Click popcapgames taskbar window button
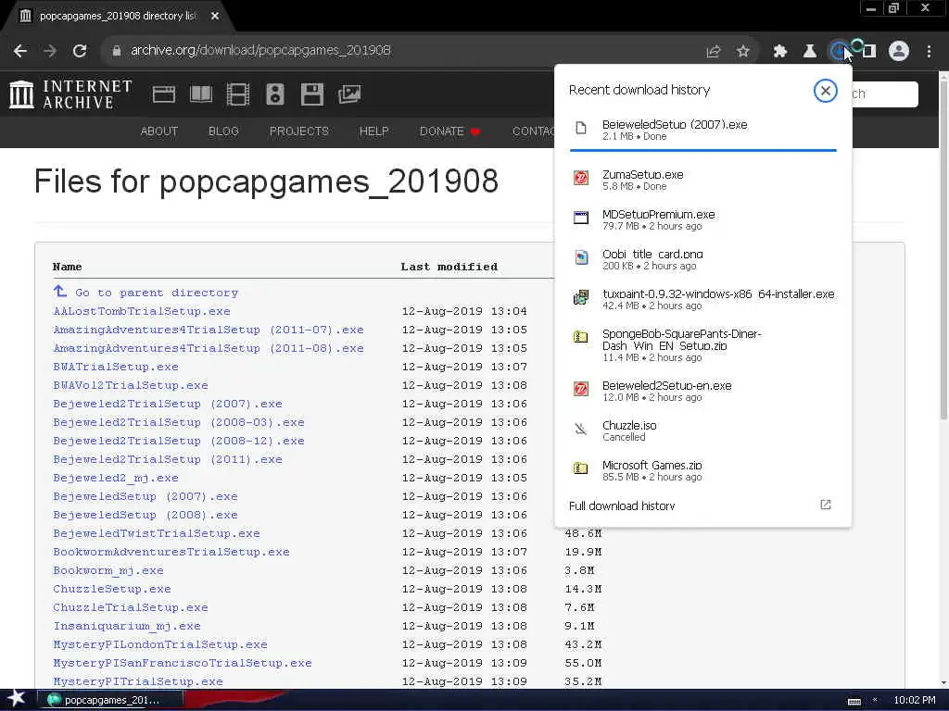This screenshot has height=711, width=949. pyautogui.click(x=109, y=700)
